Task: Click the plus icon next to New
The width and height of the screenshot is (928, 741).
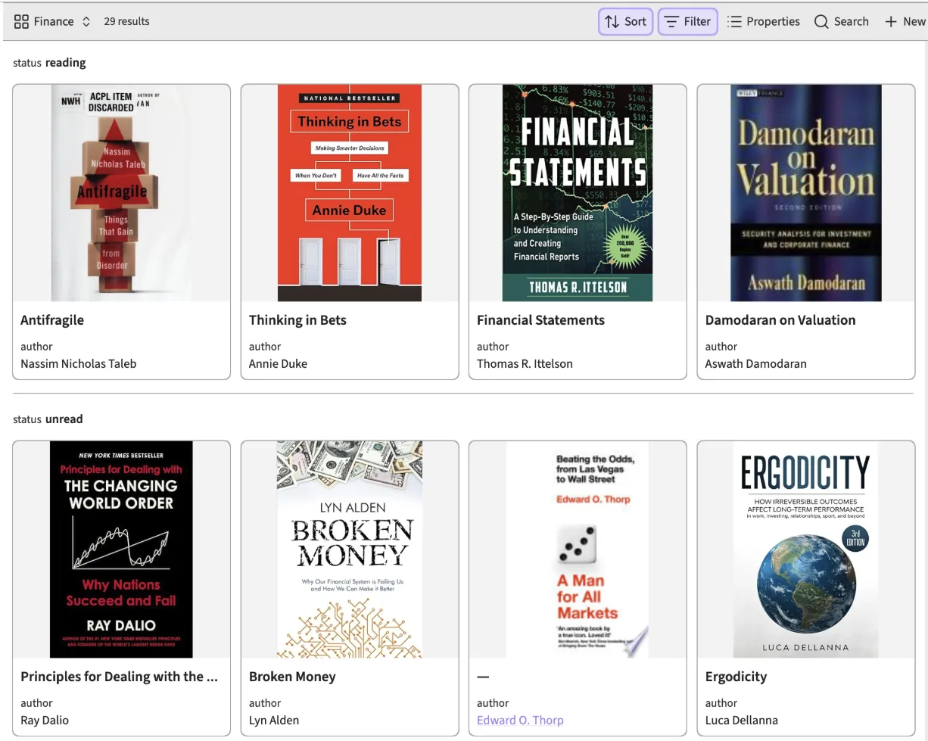Action: (891, 21)
